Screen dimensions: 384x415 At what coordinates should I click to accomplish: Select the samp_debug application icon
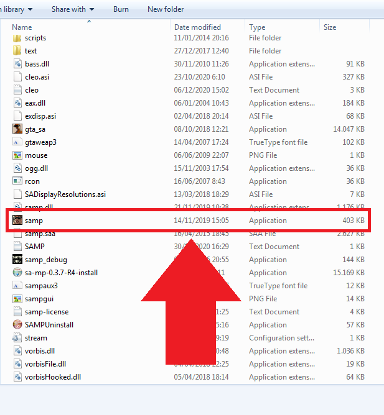[17, 260]
